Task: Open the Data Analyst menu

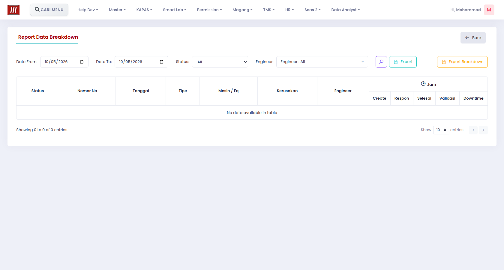Action: (346, 10)
